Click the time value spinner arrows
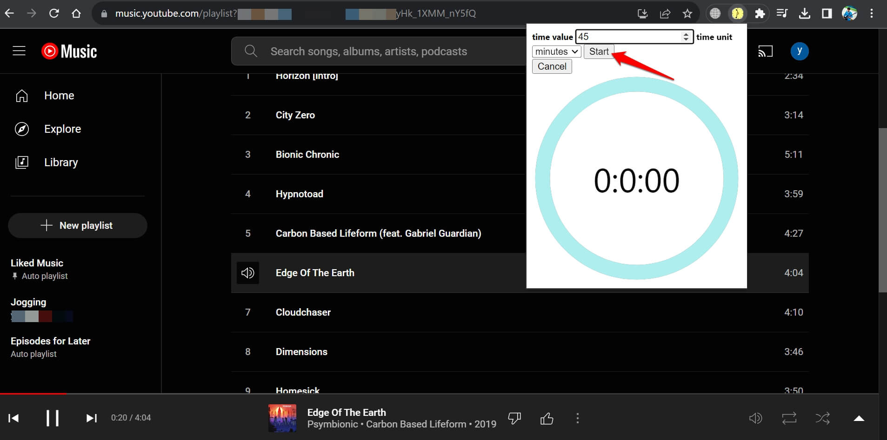Screen dimensions: 887x440 pyautogui.click(x=686, y=37)
